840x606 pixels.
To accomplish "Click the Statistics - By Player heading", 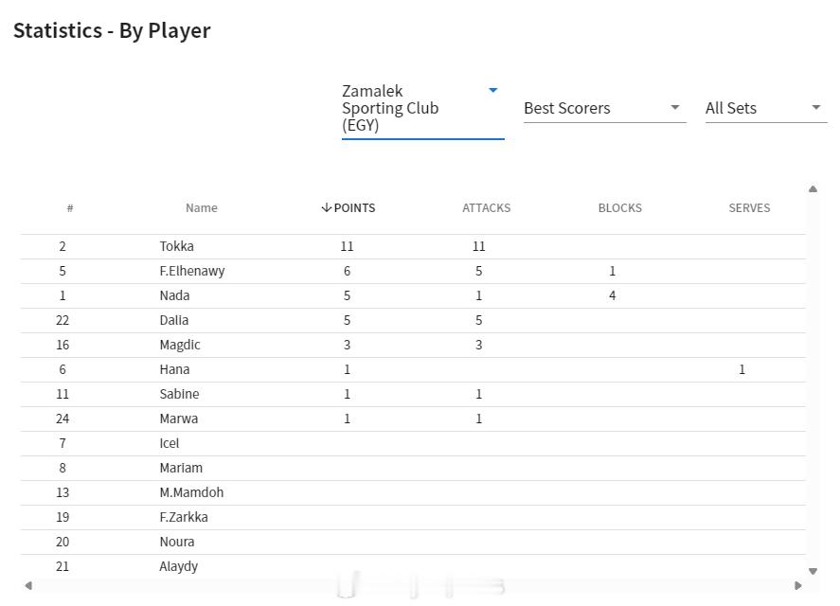I will (x=112, y=30).
